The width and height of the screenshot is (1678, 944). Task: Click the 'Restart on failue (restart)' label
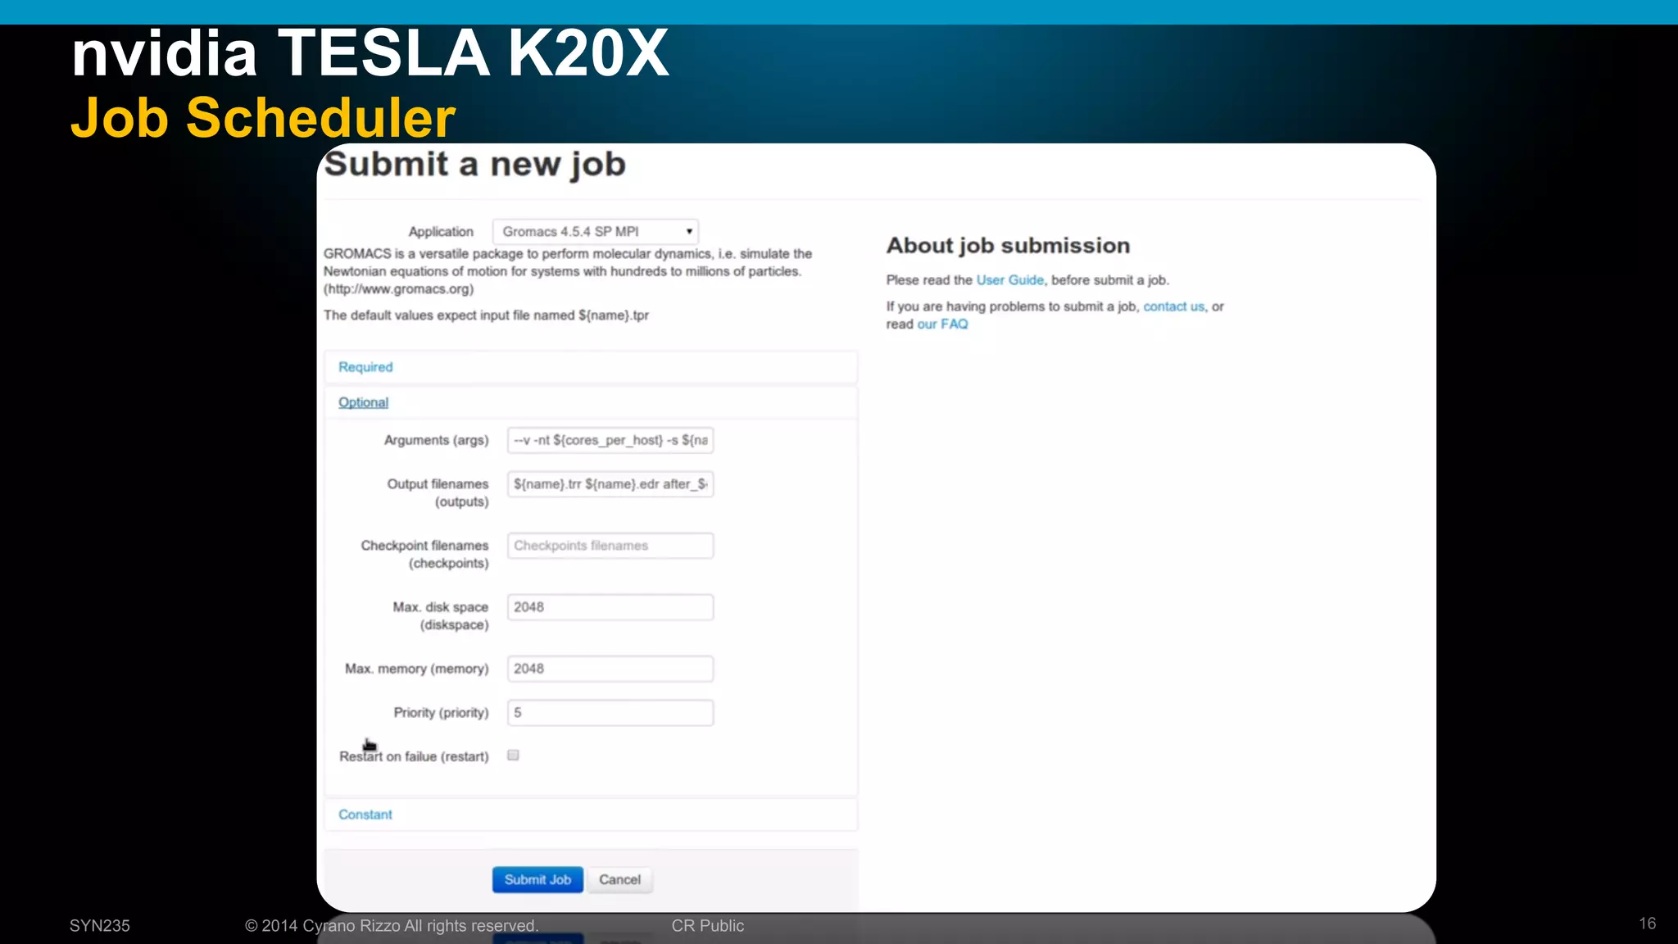point(414,756)
